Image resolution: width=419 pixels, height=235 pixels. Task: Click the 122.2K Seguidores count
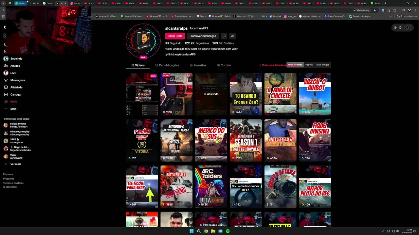click(197, 43)
